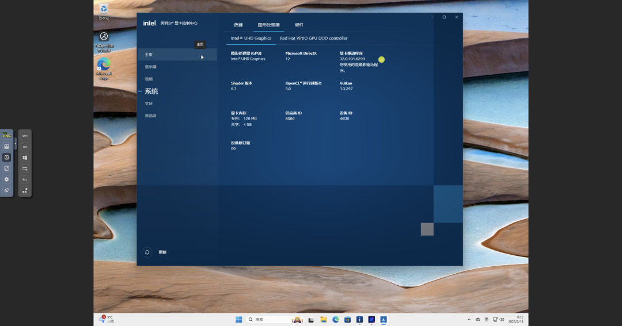622x326 pixels.
Task: Toggle the Alt key in noVNC
Action: (25, 147)
